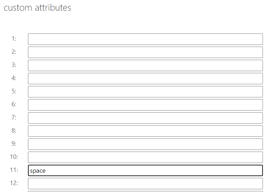This screenshot has height=192, width=266.
Task: Click the "11:" row label
Action: click(14, 170)
